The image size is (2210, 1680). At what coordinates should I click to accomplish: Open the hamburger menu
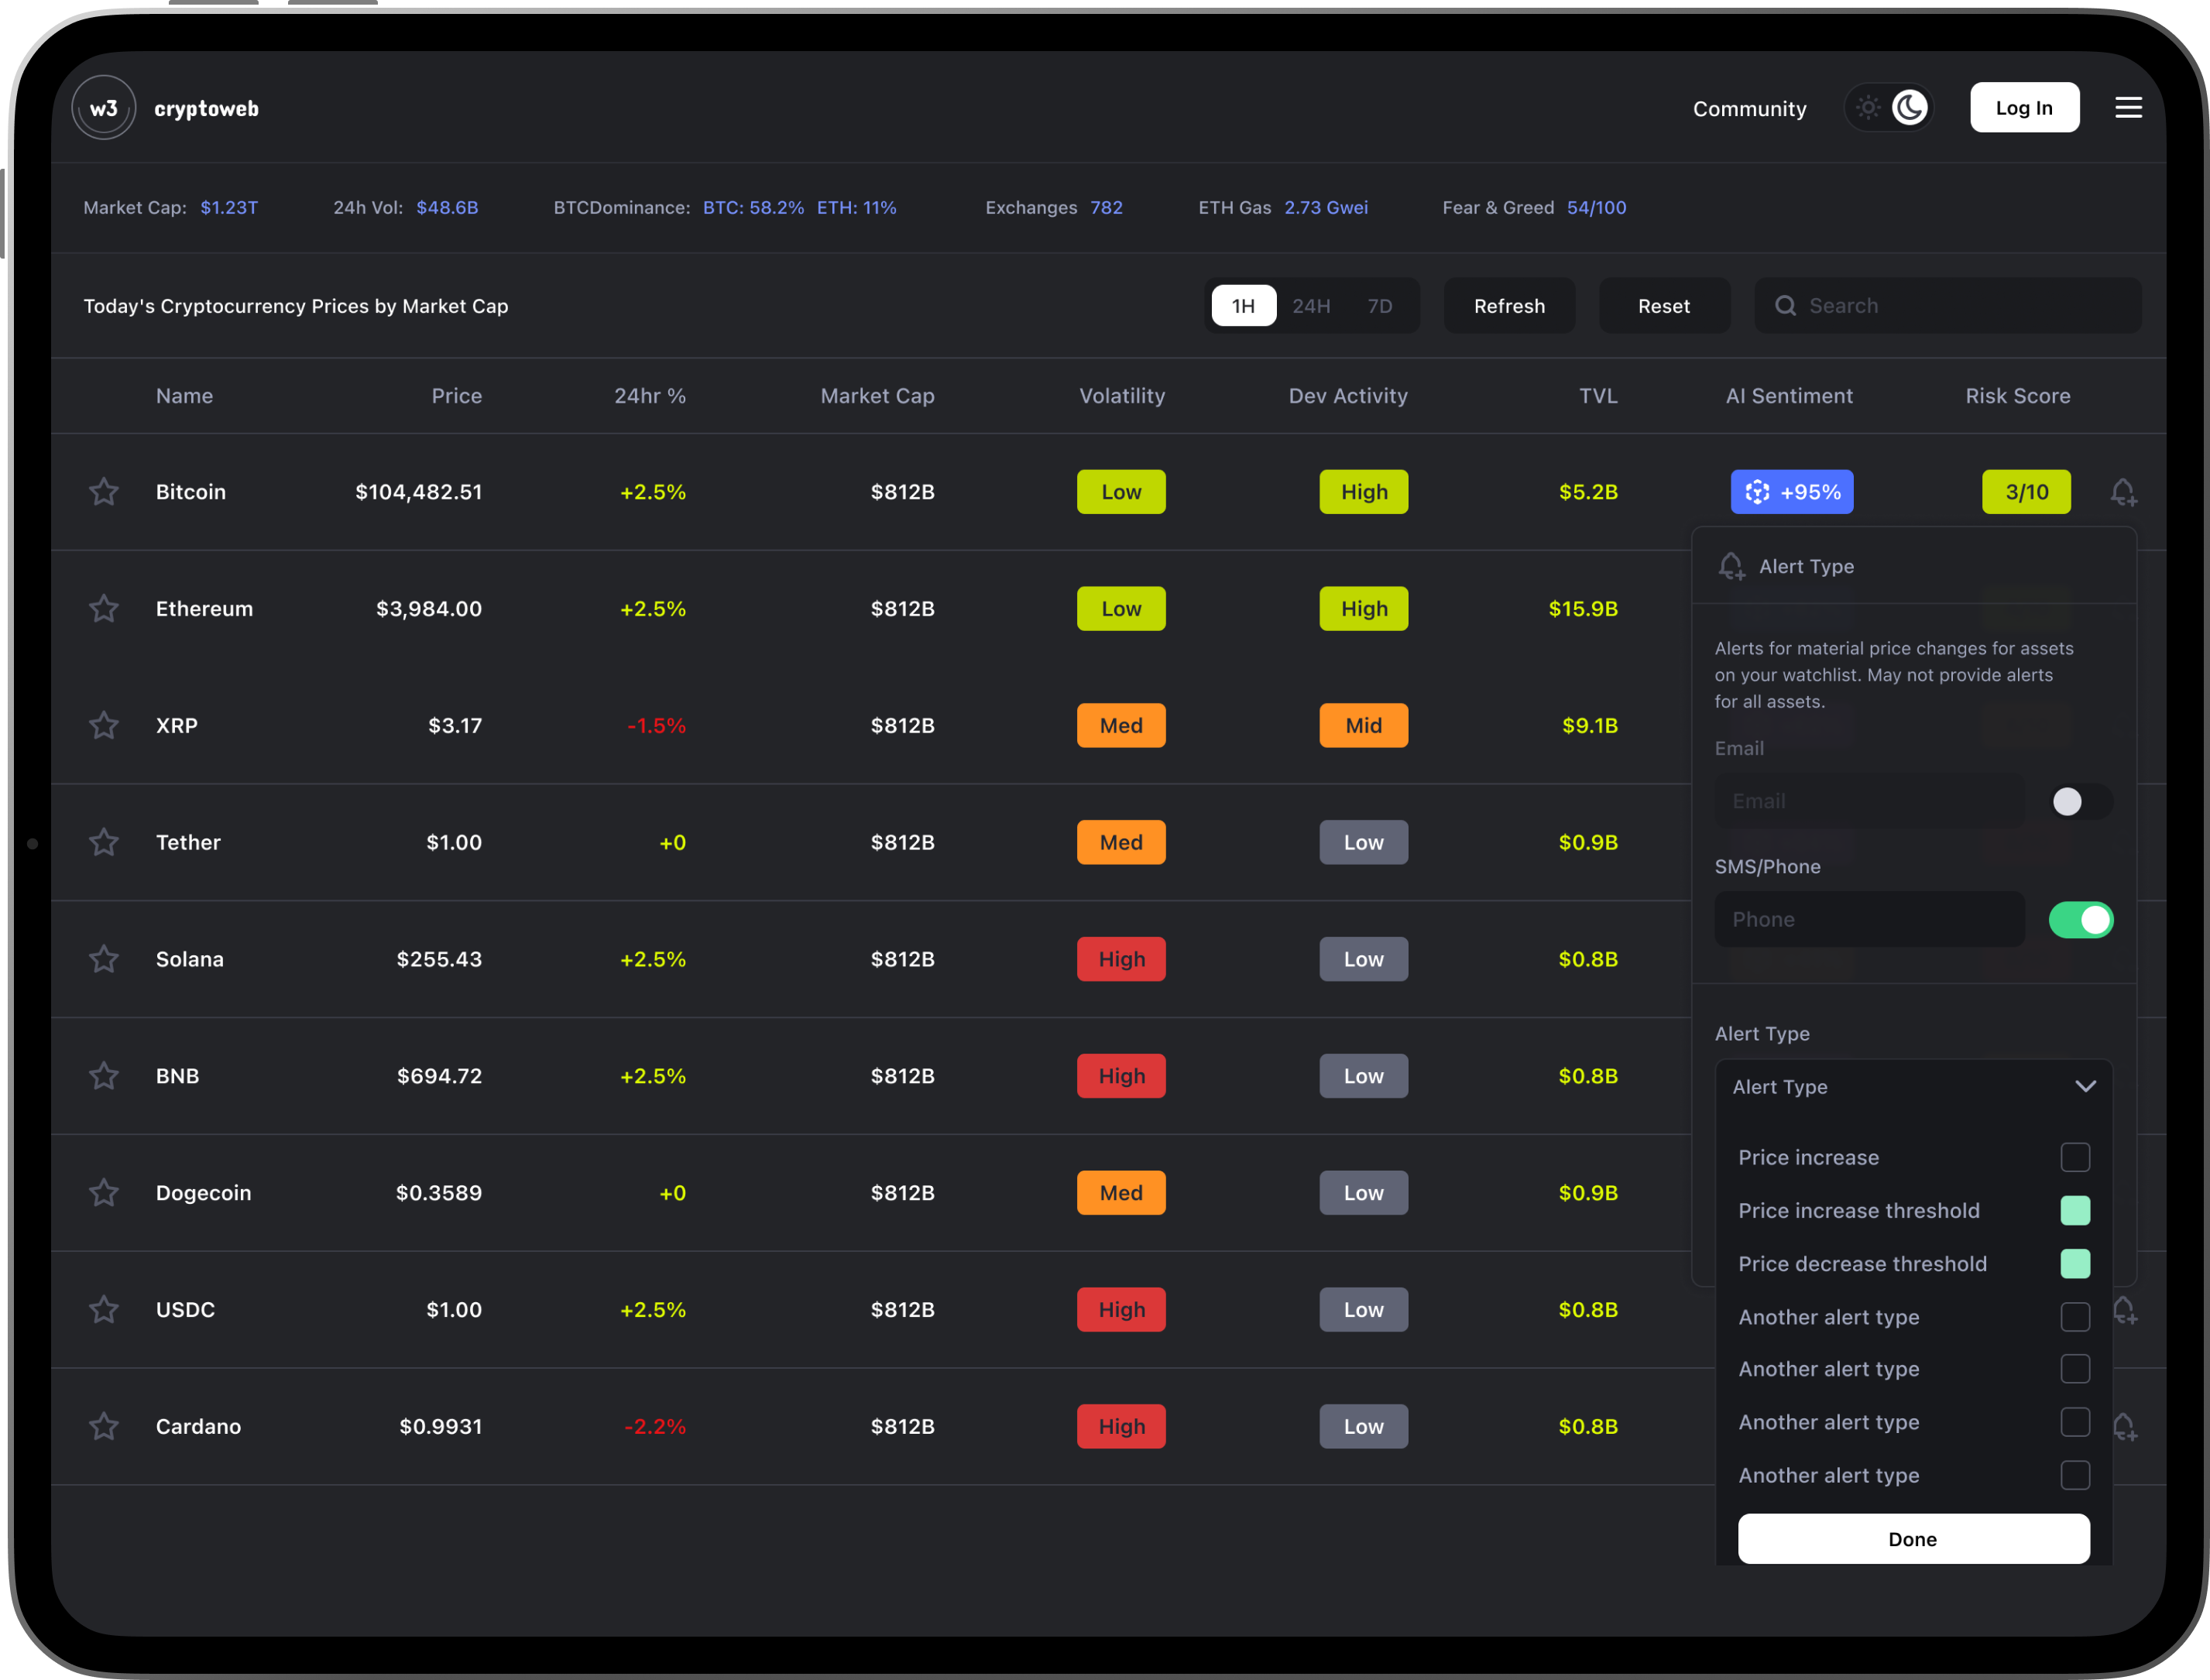[2128, 108]
